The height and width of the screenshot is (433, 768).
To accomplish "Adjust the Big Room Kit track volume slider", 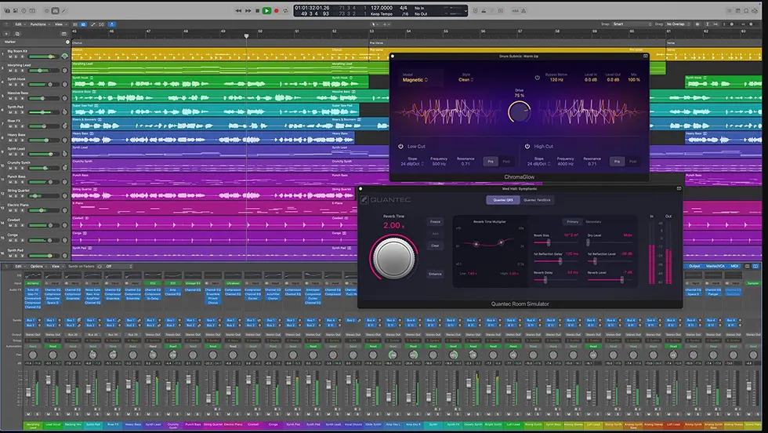I will 43,57.
